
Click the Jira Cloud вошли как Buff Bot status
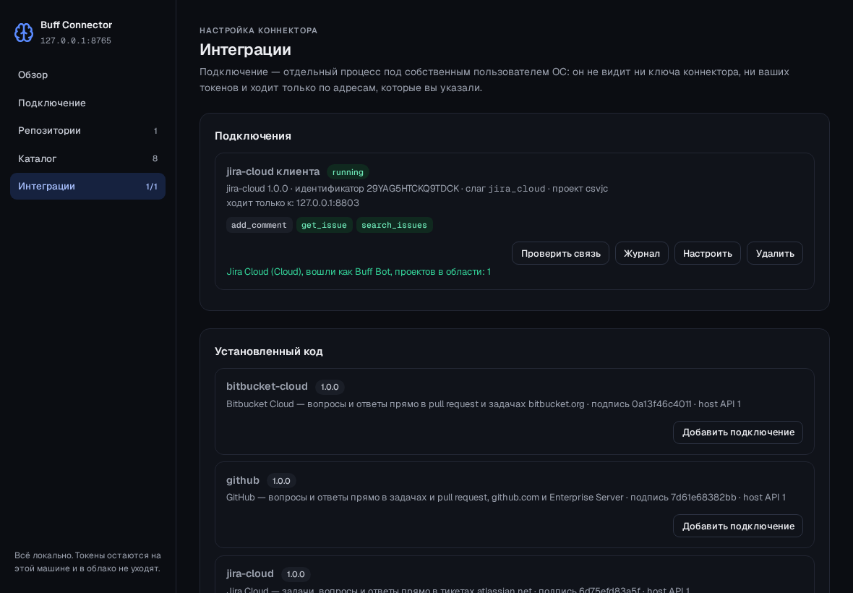pyautogui.click(x=359, y=271)
